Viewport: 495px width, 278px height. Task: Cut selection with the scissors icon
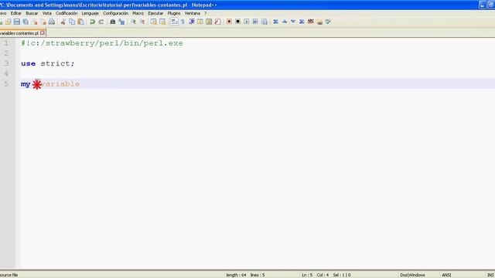pyautogui.click(x=63, y=22)
